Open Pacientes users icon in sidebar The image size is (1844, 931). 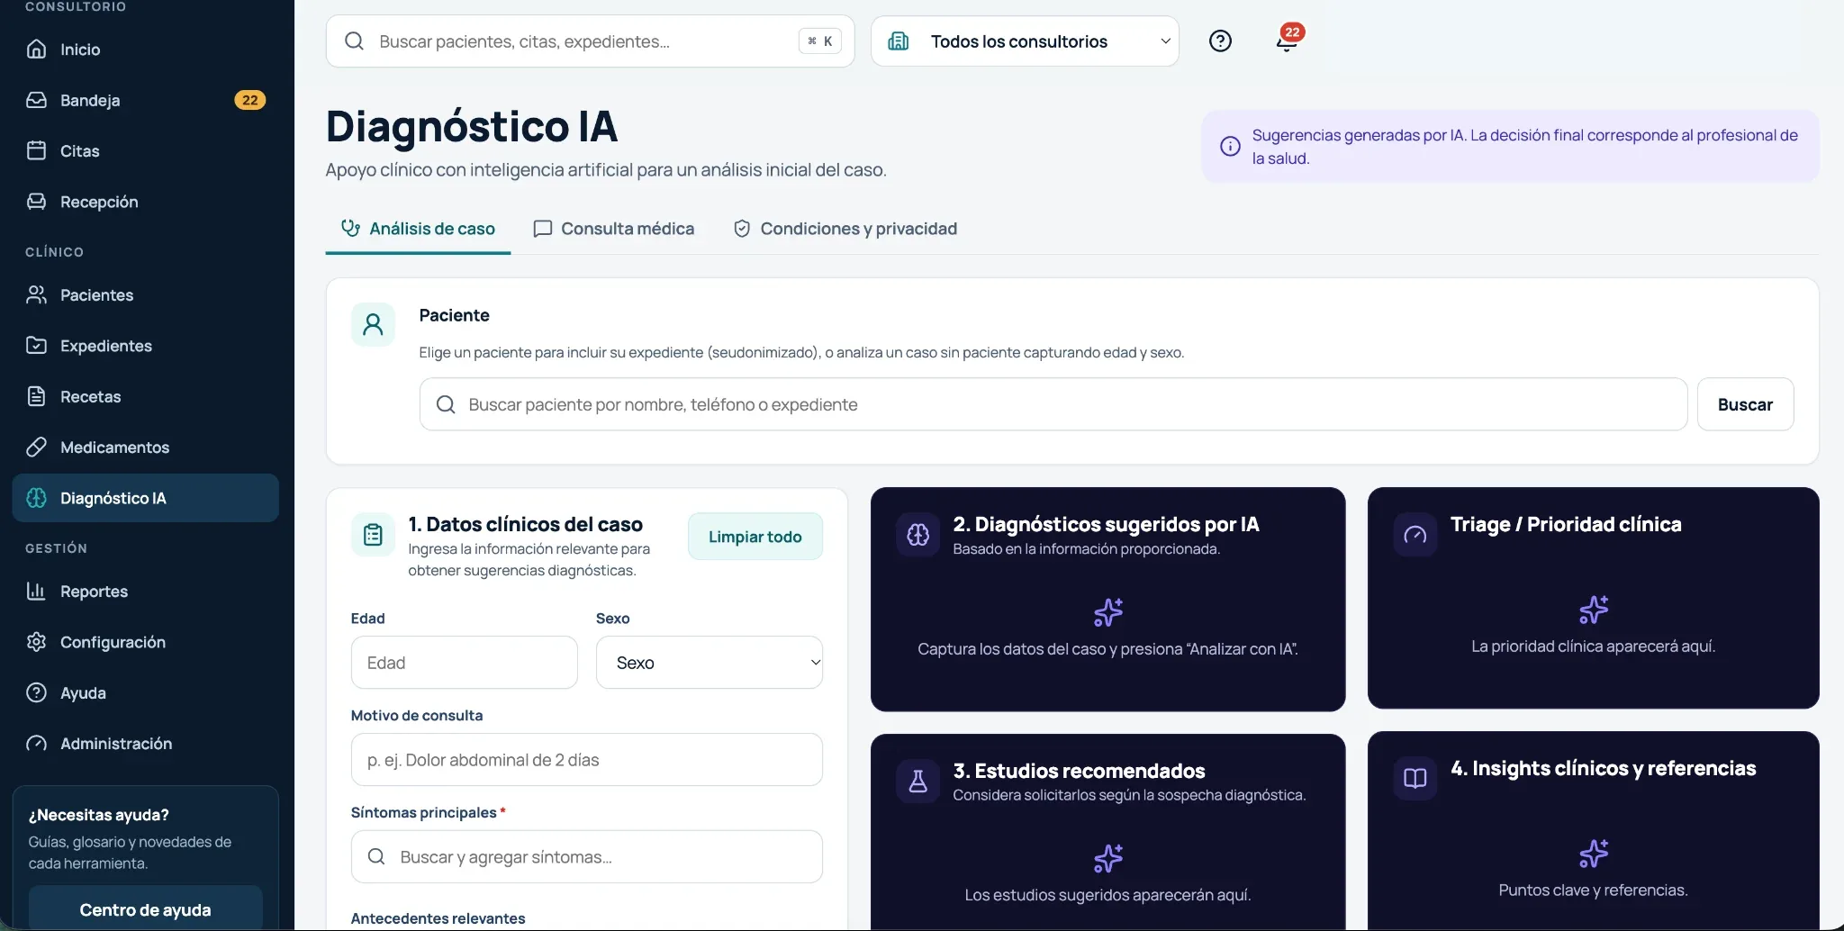click(x=36, y=294)
